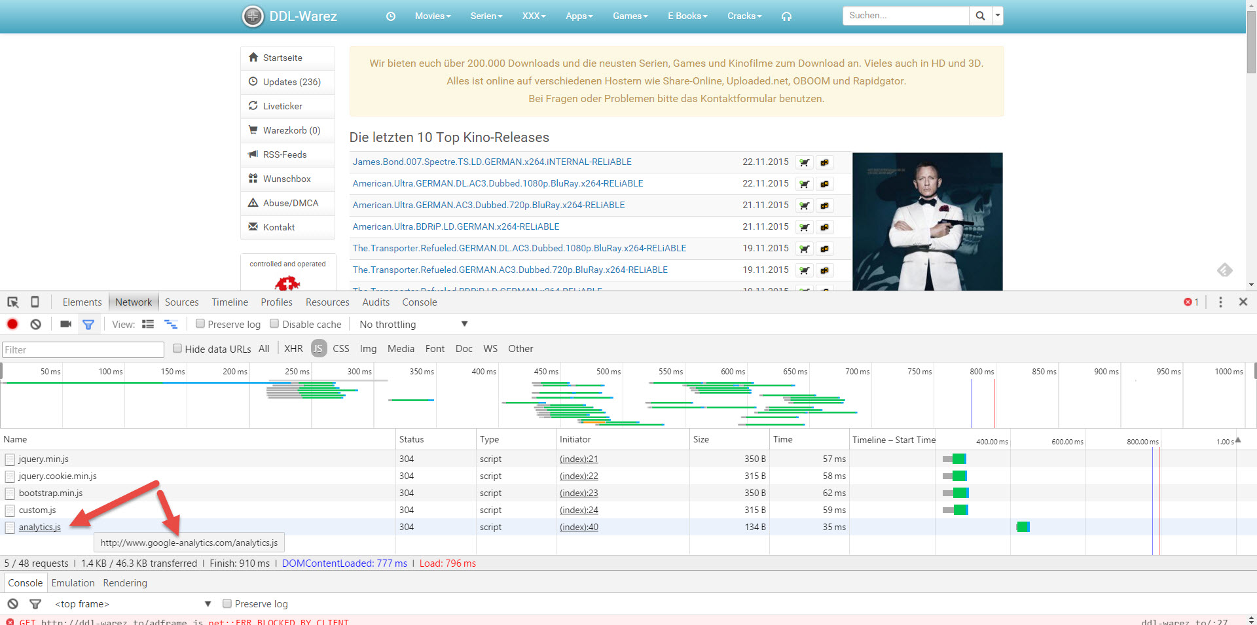Switch to the Audits tab
Screen dimensions: 1257x625
point(376,302)
